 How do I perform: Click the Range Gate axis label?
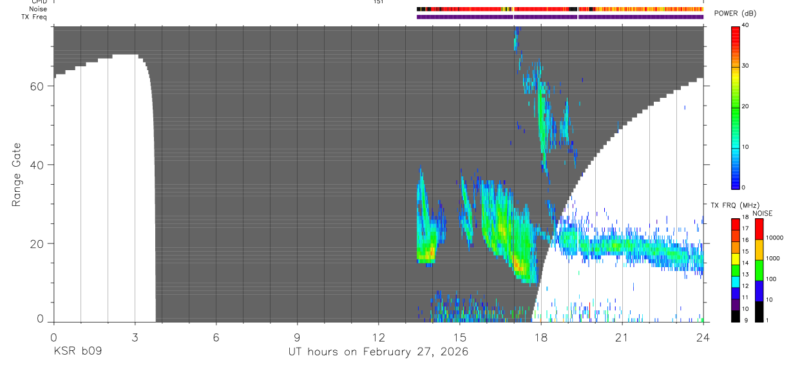(17, 174)
